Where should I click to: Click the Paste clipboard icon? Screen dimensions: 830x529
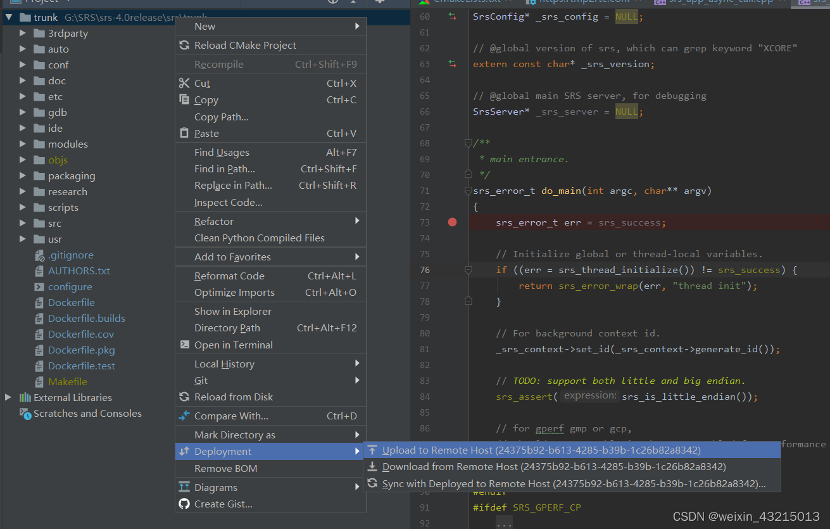[184, 133]
